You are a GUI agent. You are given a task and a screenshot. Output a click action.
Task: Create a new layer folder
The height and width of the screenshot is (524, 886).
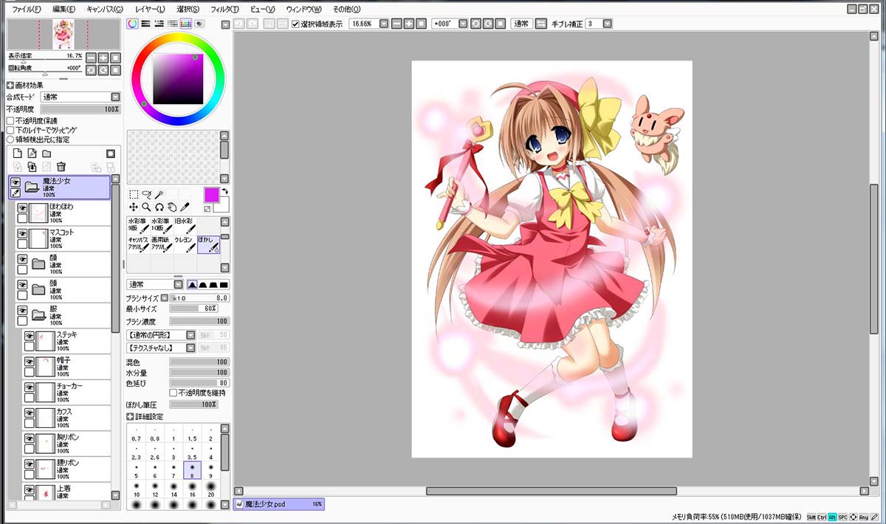tap(46, 154)
